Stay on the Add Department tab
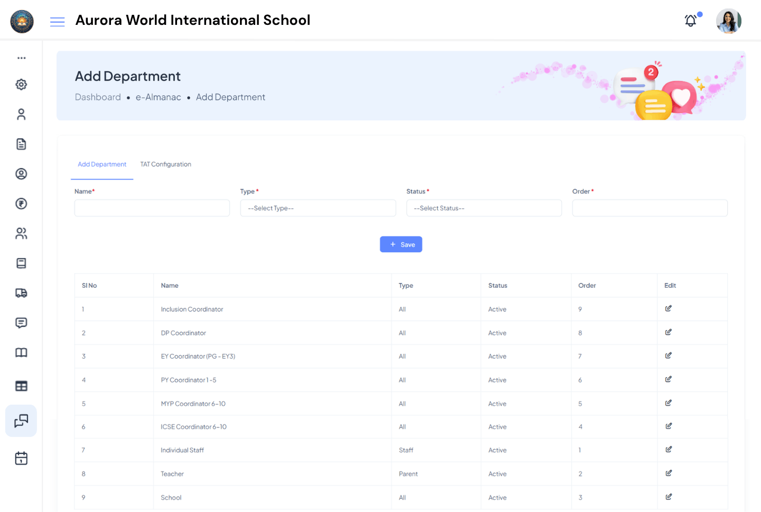Viewport: 761px width, 512px height. tap(102, 164)
